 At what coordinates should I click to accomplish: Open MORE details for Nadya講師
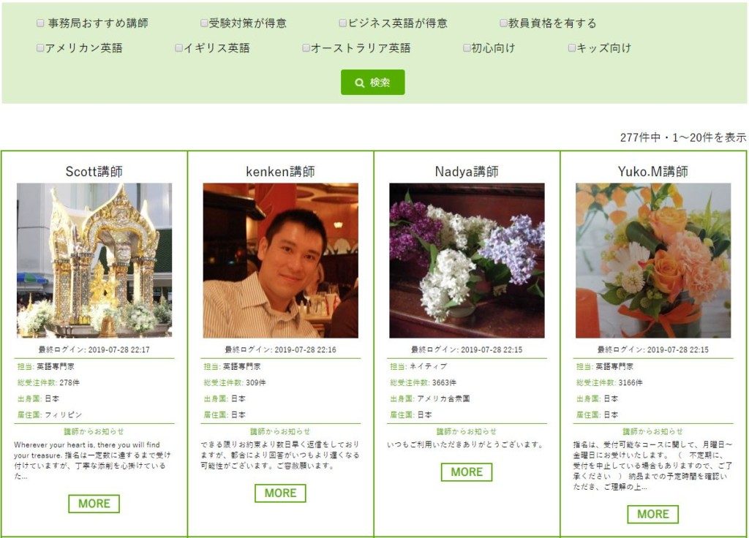pyautogui.click(x=467, y=472)
